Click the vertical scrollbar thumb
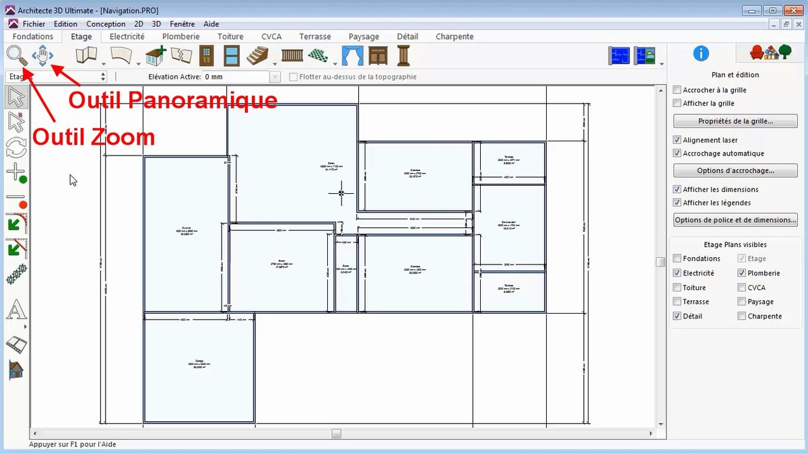808x453 pixels. [661, 262]
